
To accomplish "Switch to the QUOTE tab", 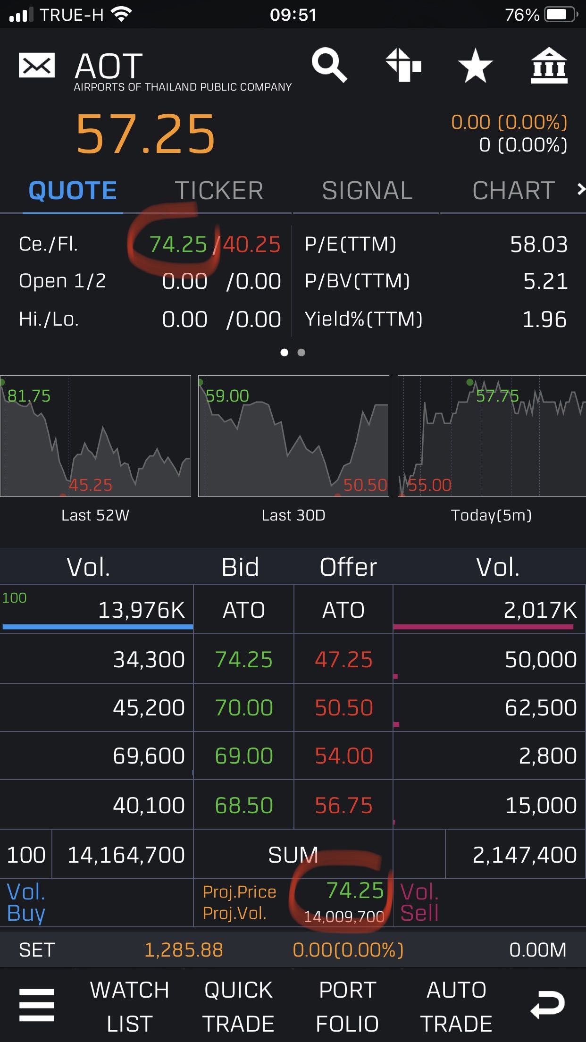I will 73,191.
